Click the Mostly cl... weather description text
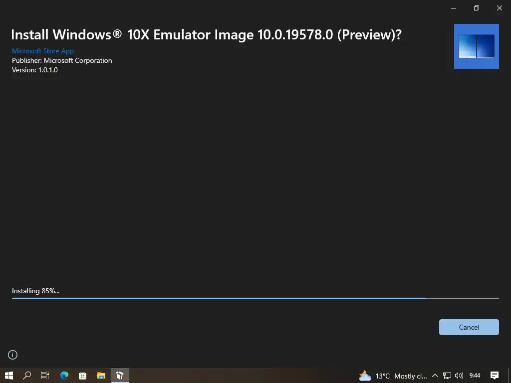Image resolution: width=511 pixels, height=383 pixels. tap(410, 376)
